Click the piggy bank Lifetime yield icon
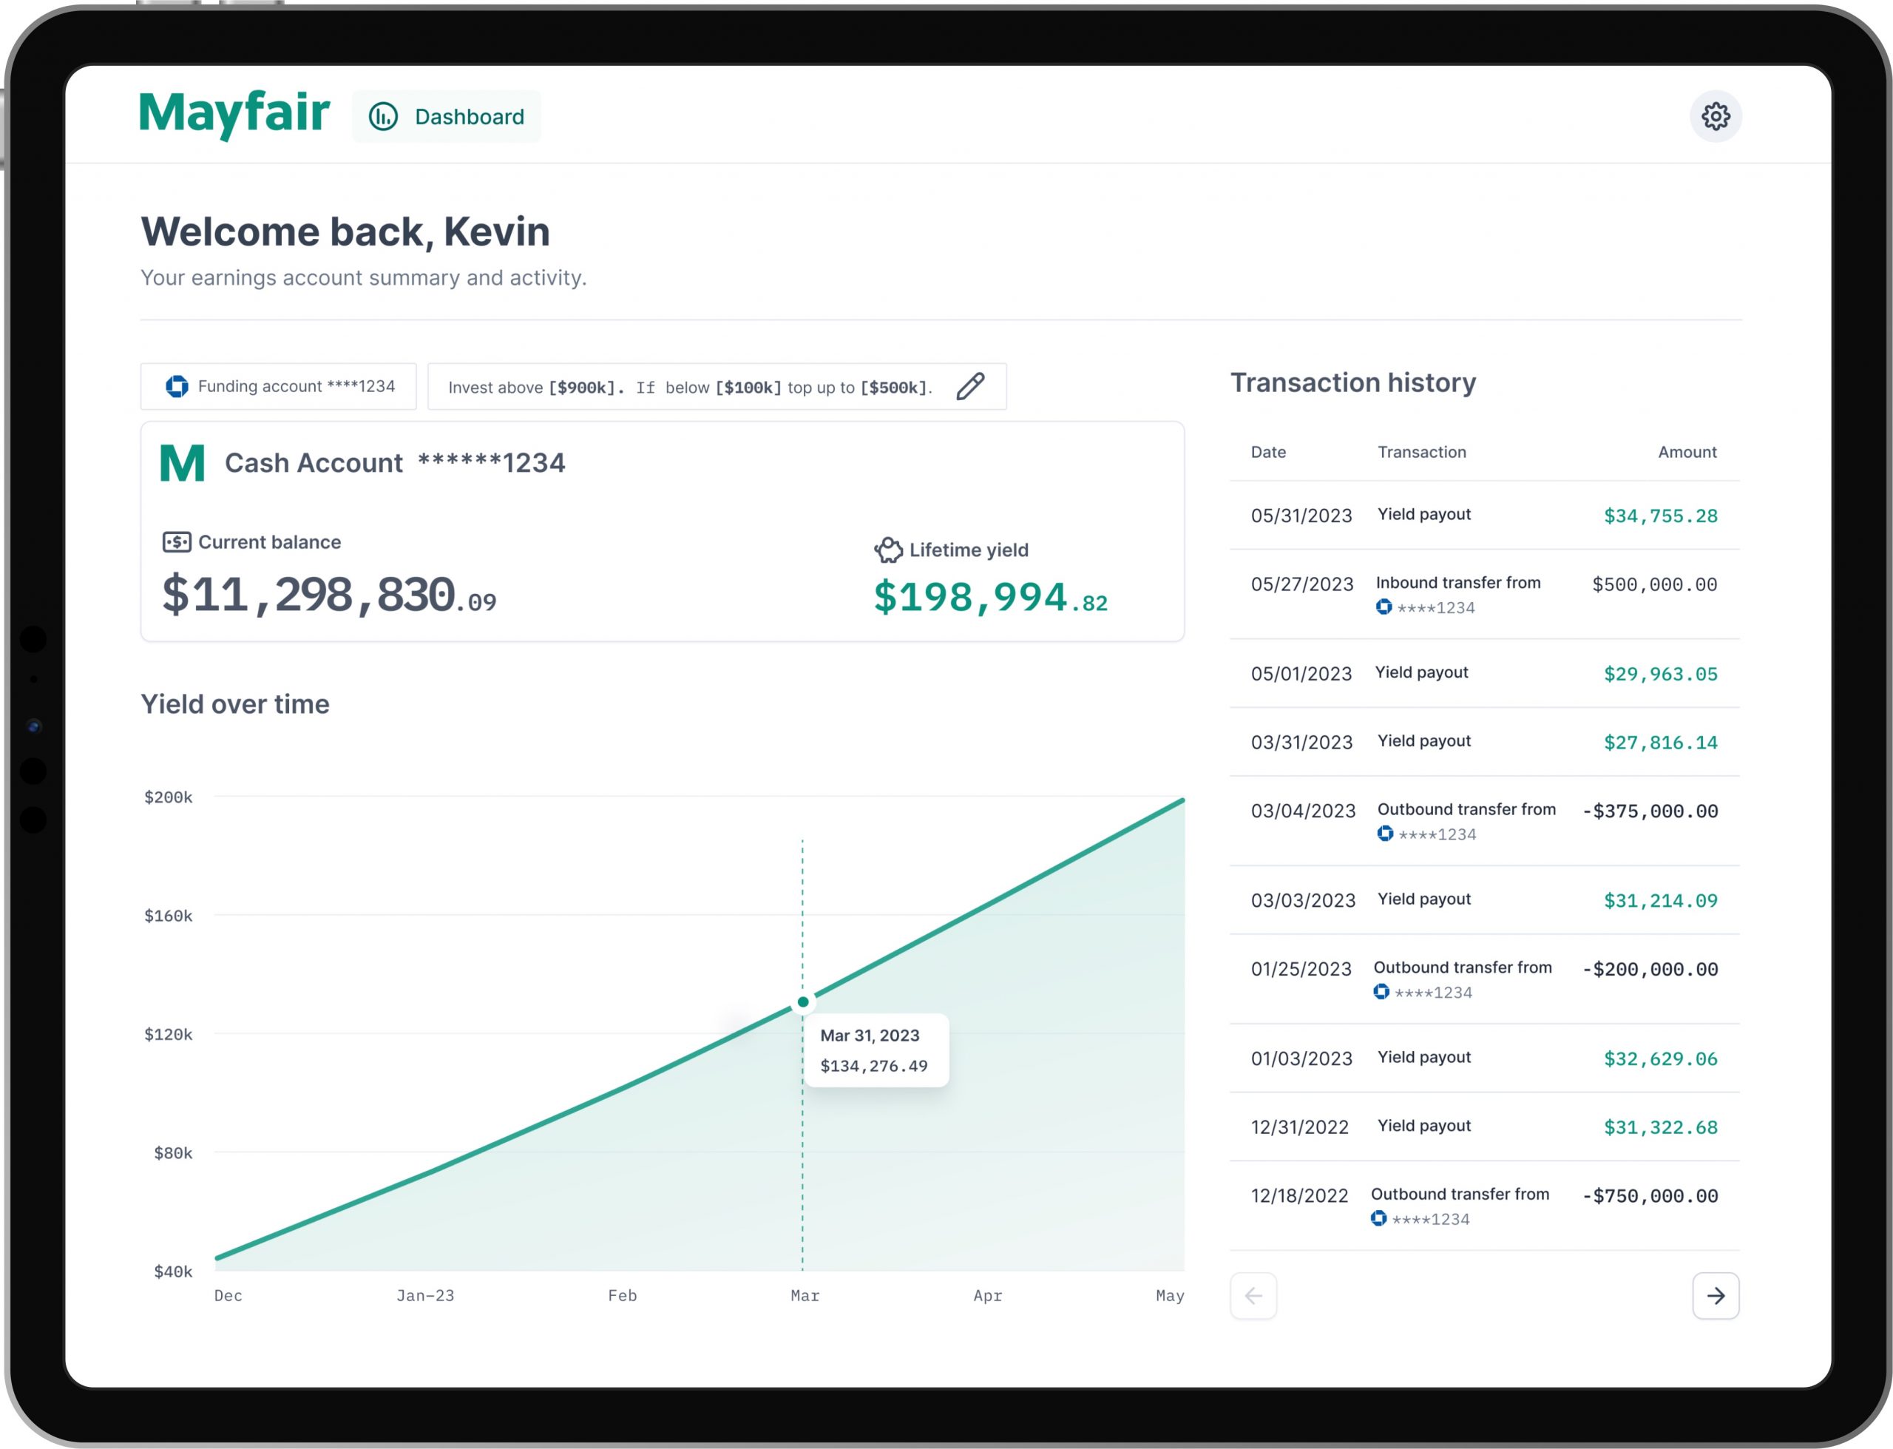The width and height of the screenshot is (1893, 1449). pyautogui.click(x=888, y=550)
